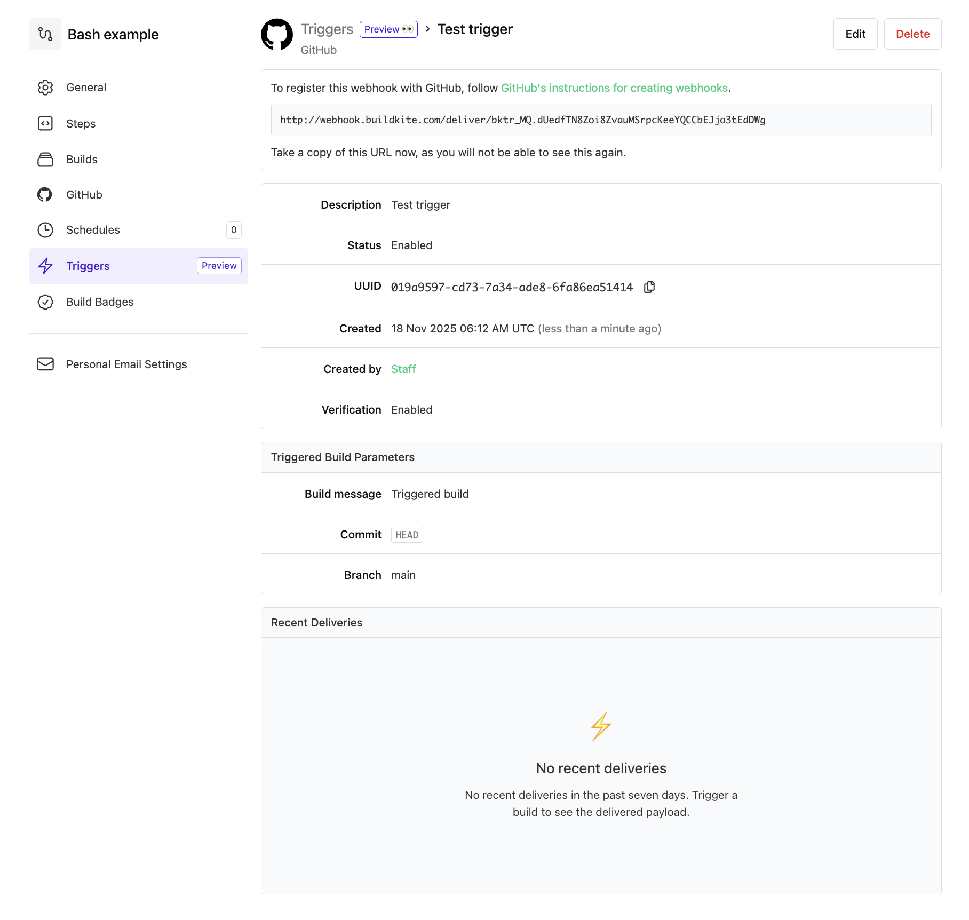The width and height of the screenshot is (969, 920).
Task: Go to the Build Badges section
Action: click(x=100, y=302)
